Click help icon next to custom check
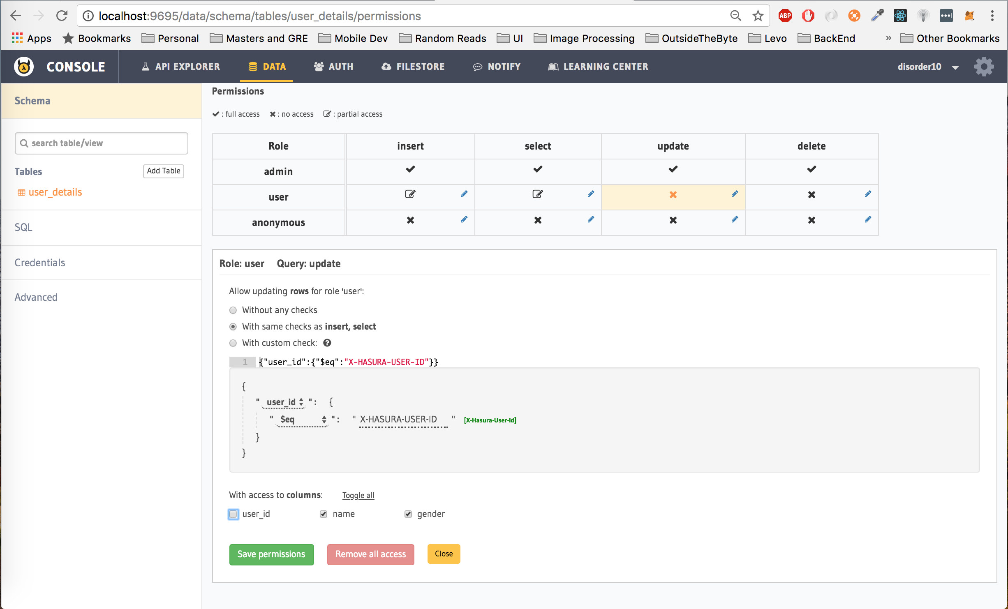 pyautogui.click(x=327, y=343)
